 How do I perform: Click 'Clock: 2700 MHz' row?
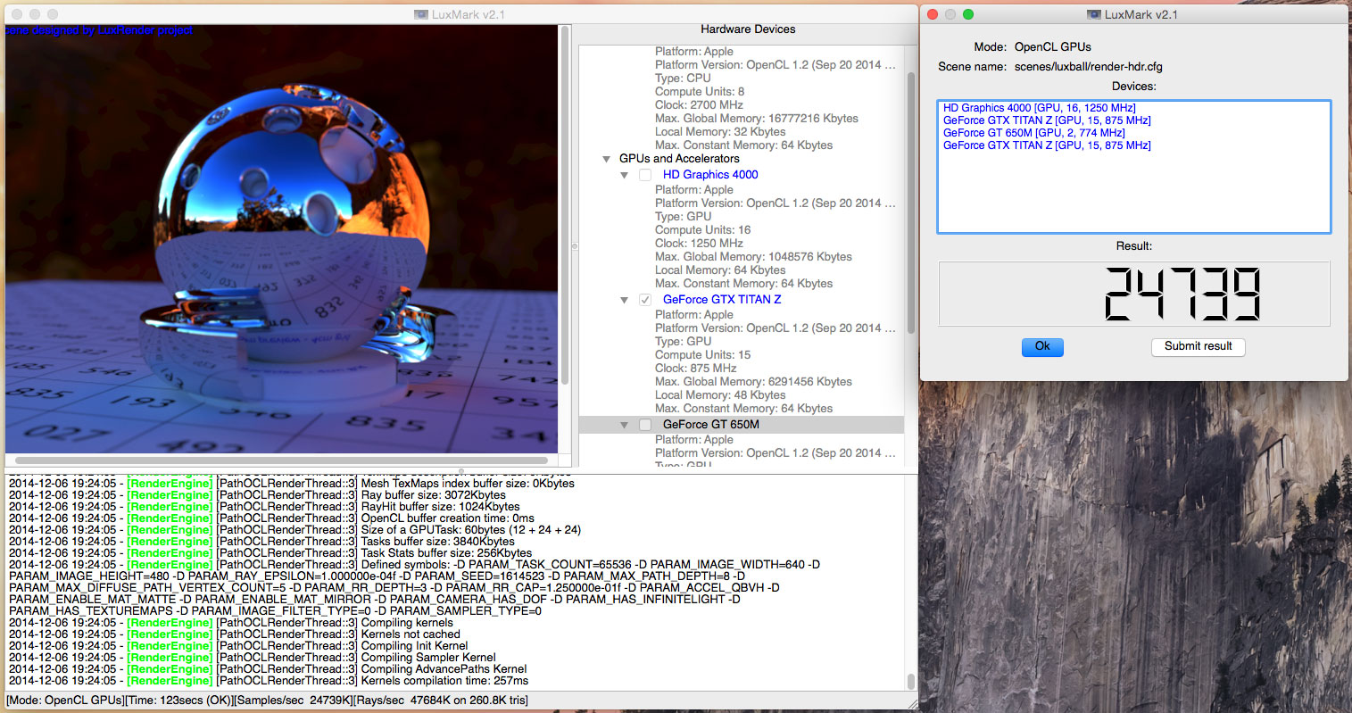click(x=699, y=105)
